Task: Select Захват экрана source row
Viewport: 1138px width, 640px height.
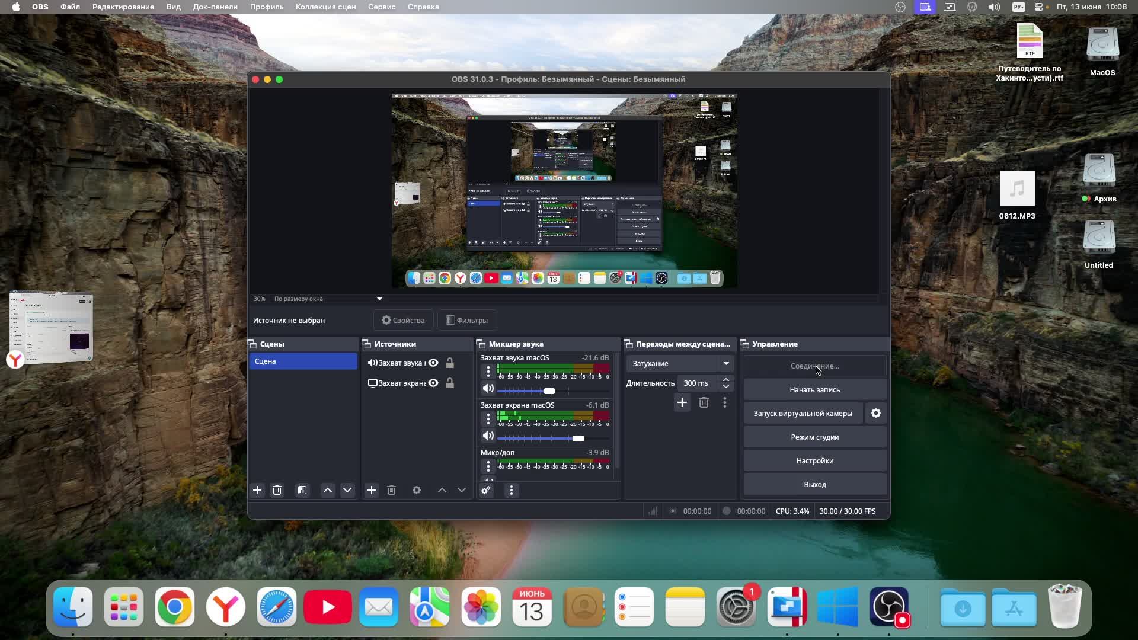Action: point(417,383)
